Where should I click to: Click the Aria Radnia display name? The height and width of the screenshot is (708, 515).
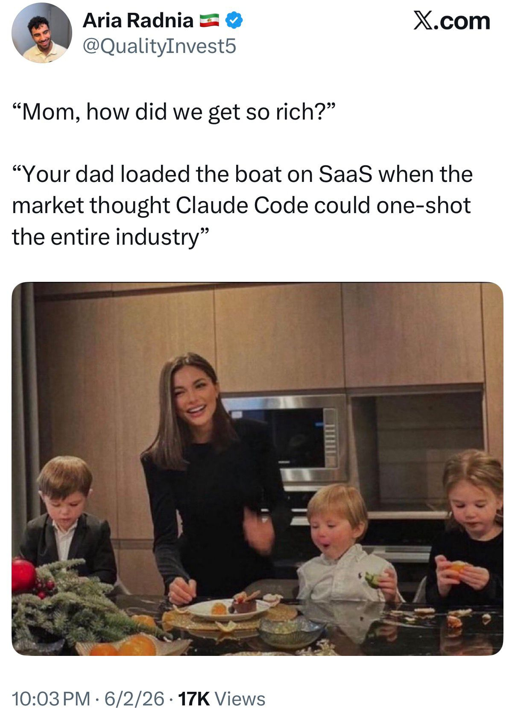click(138, 20)
